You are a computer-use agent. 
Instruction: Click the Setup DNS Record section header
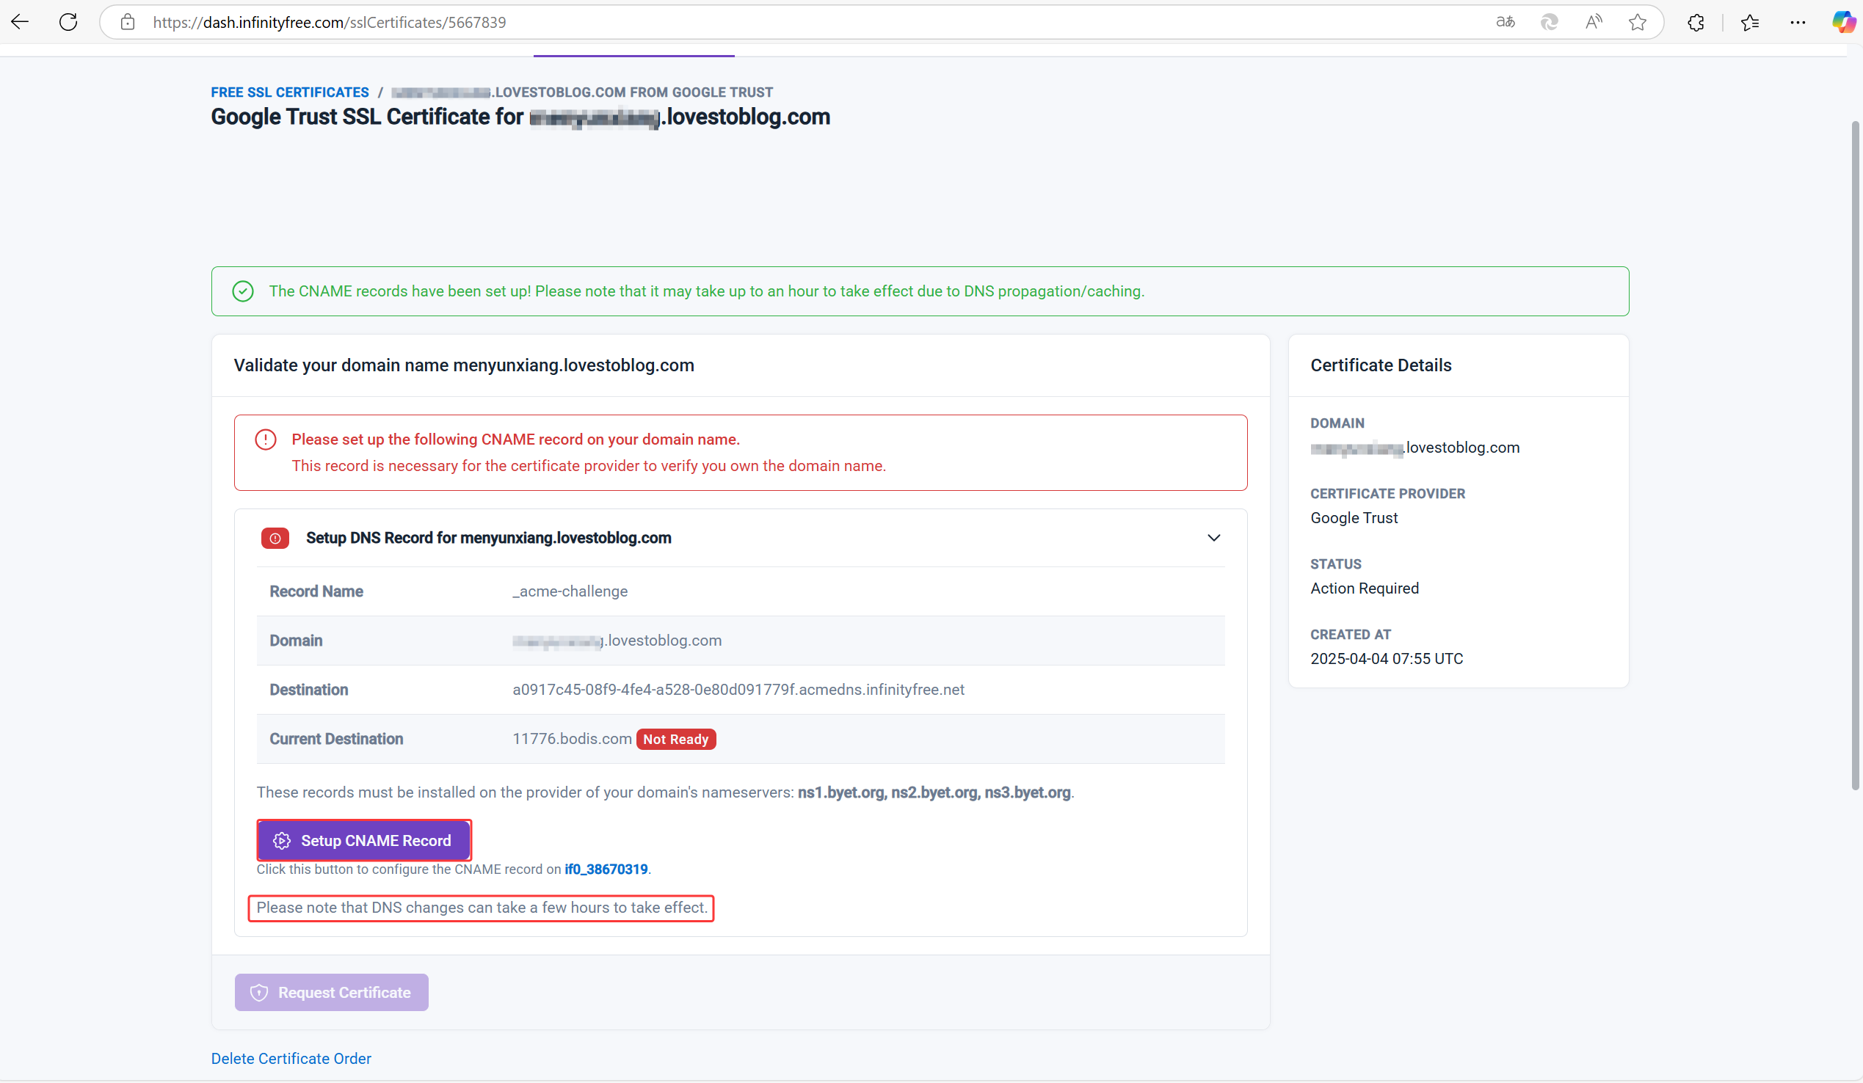point(488,538)
